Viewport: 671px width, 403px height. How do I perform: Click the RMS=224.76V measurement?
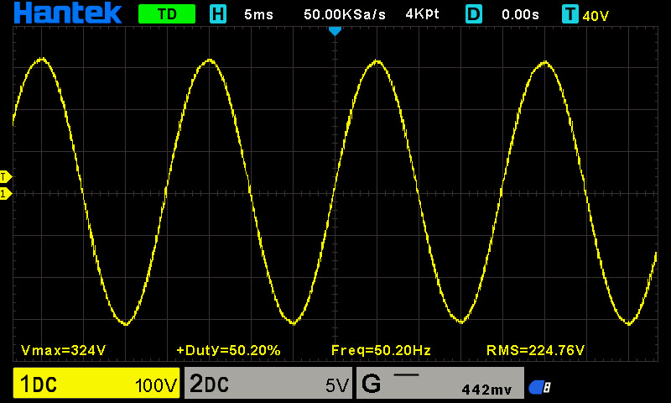(535, 350)
